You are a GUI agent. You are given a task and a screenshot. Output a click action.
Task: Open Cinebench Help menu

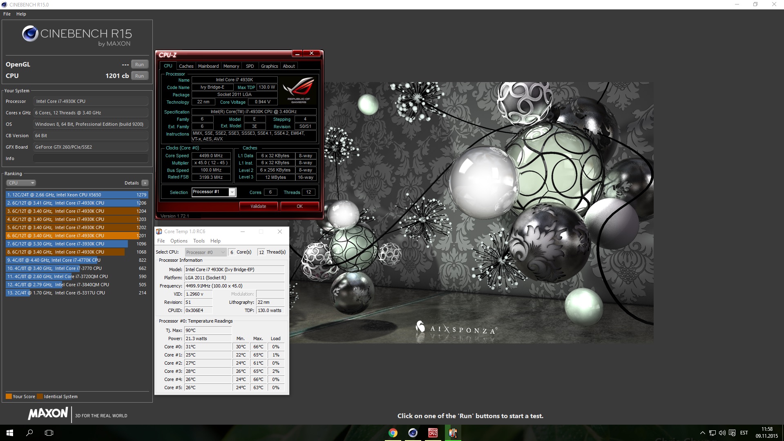pos(21,14)
